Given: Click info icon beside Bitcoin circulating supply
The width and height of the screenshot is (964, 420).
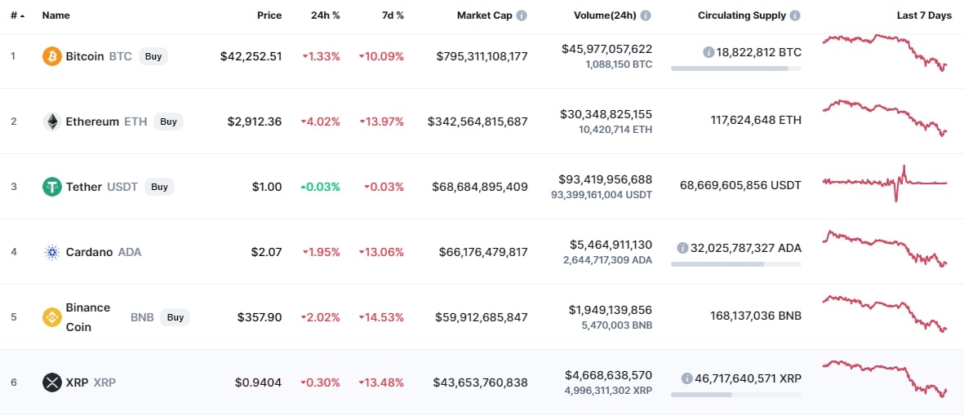Looking at the screenshot, I should [709, 53].
